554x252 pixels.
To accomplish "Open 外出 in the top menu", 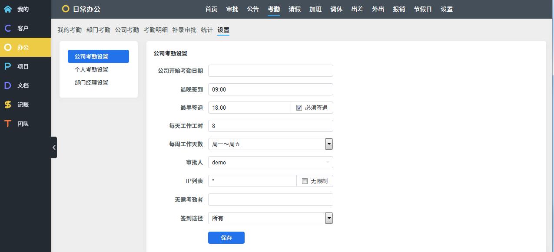I will (x=378, y=9).
